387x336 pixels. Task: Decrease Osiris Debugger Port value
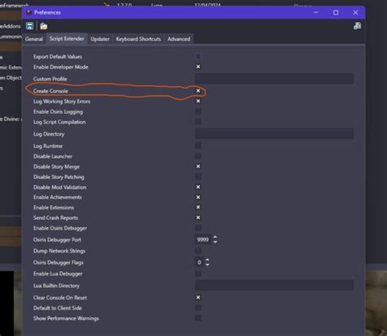coord(215,242)
